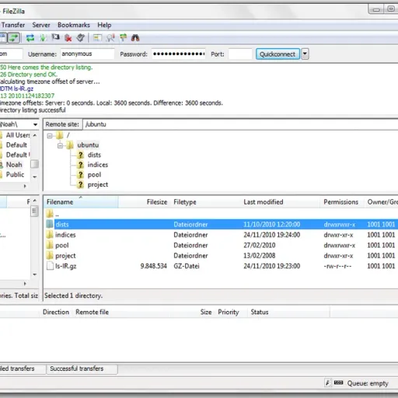
Task: Select project in the remote tree
Action: (98, 185)
